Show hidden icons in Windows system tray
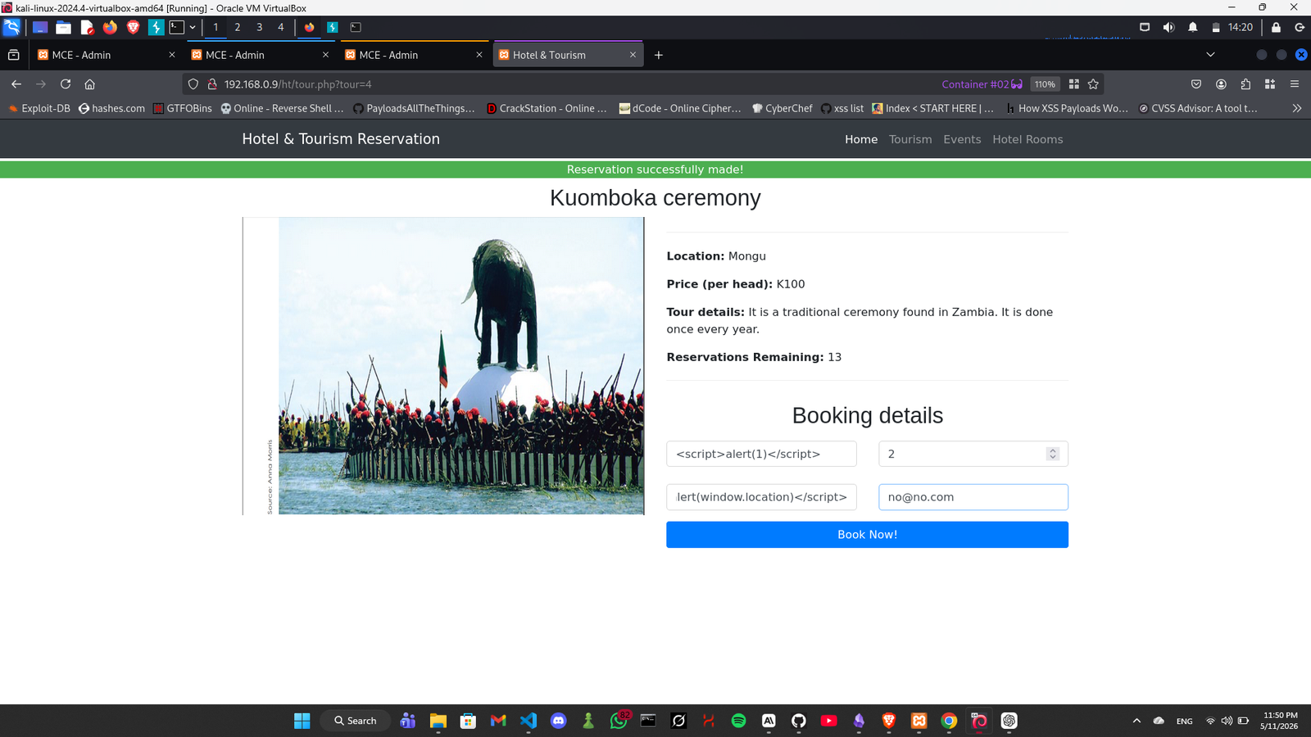The image size is (1311, 737). (x=1136, y=721)
